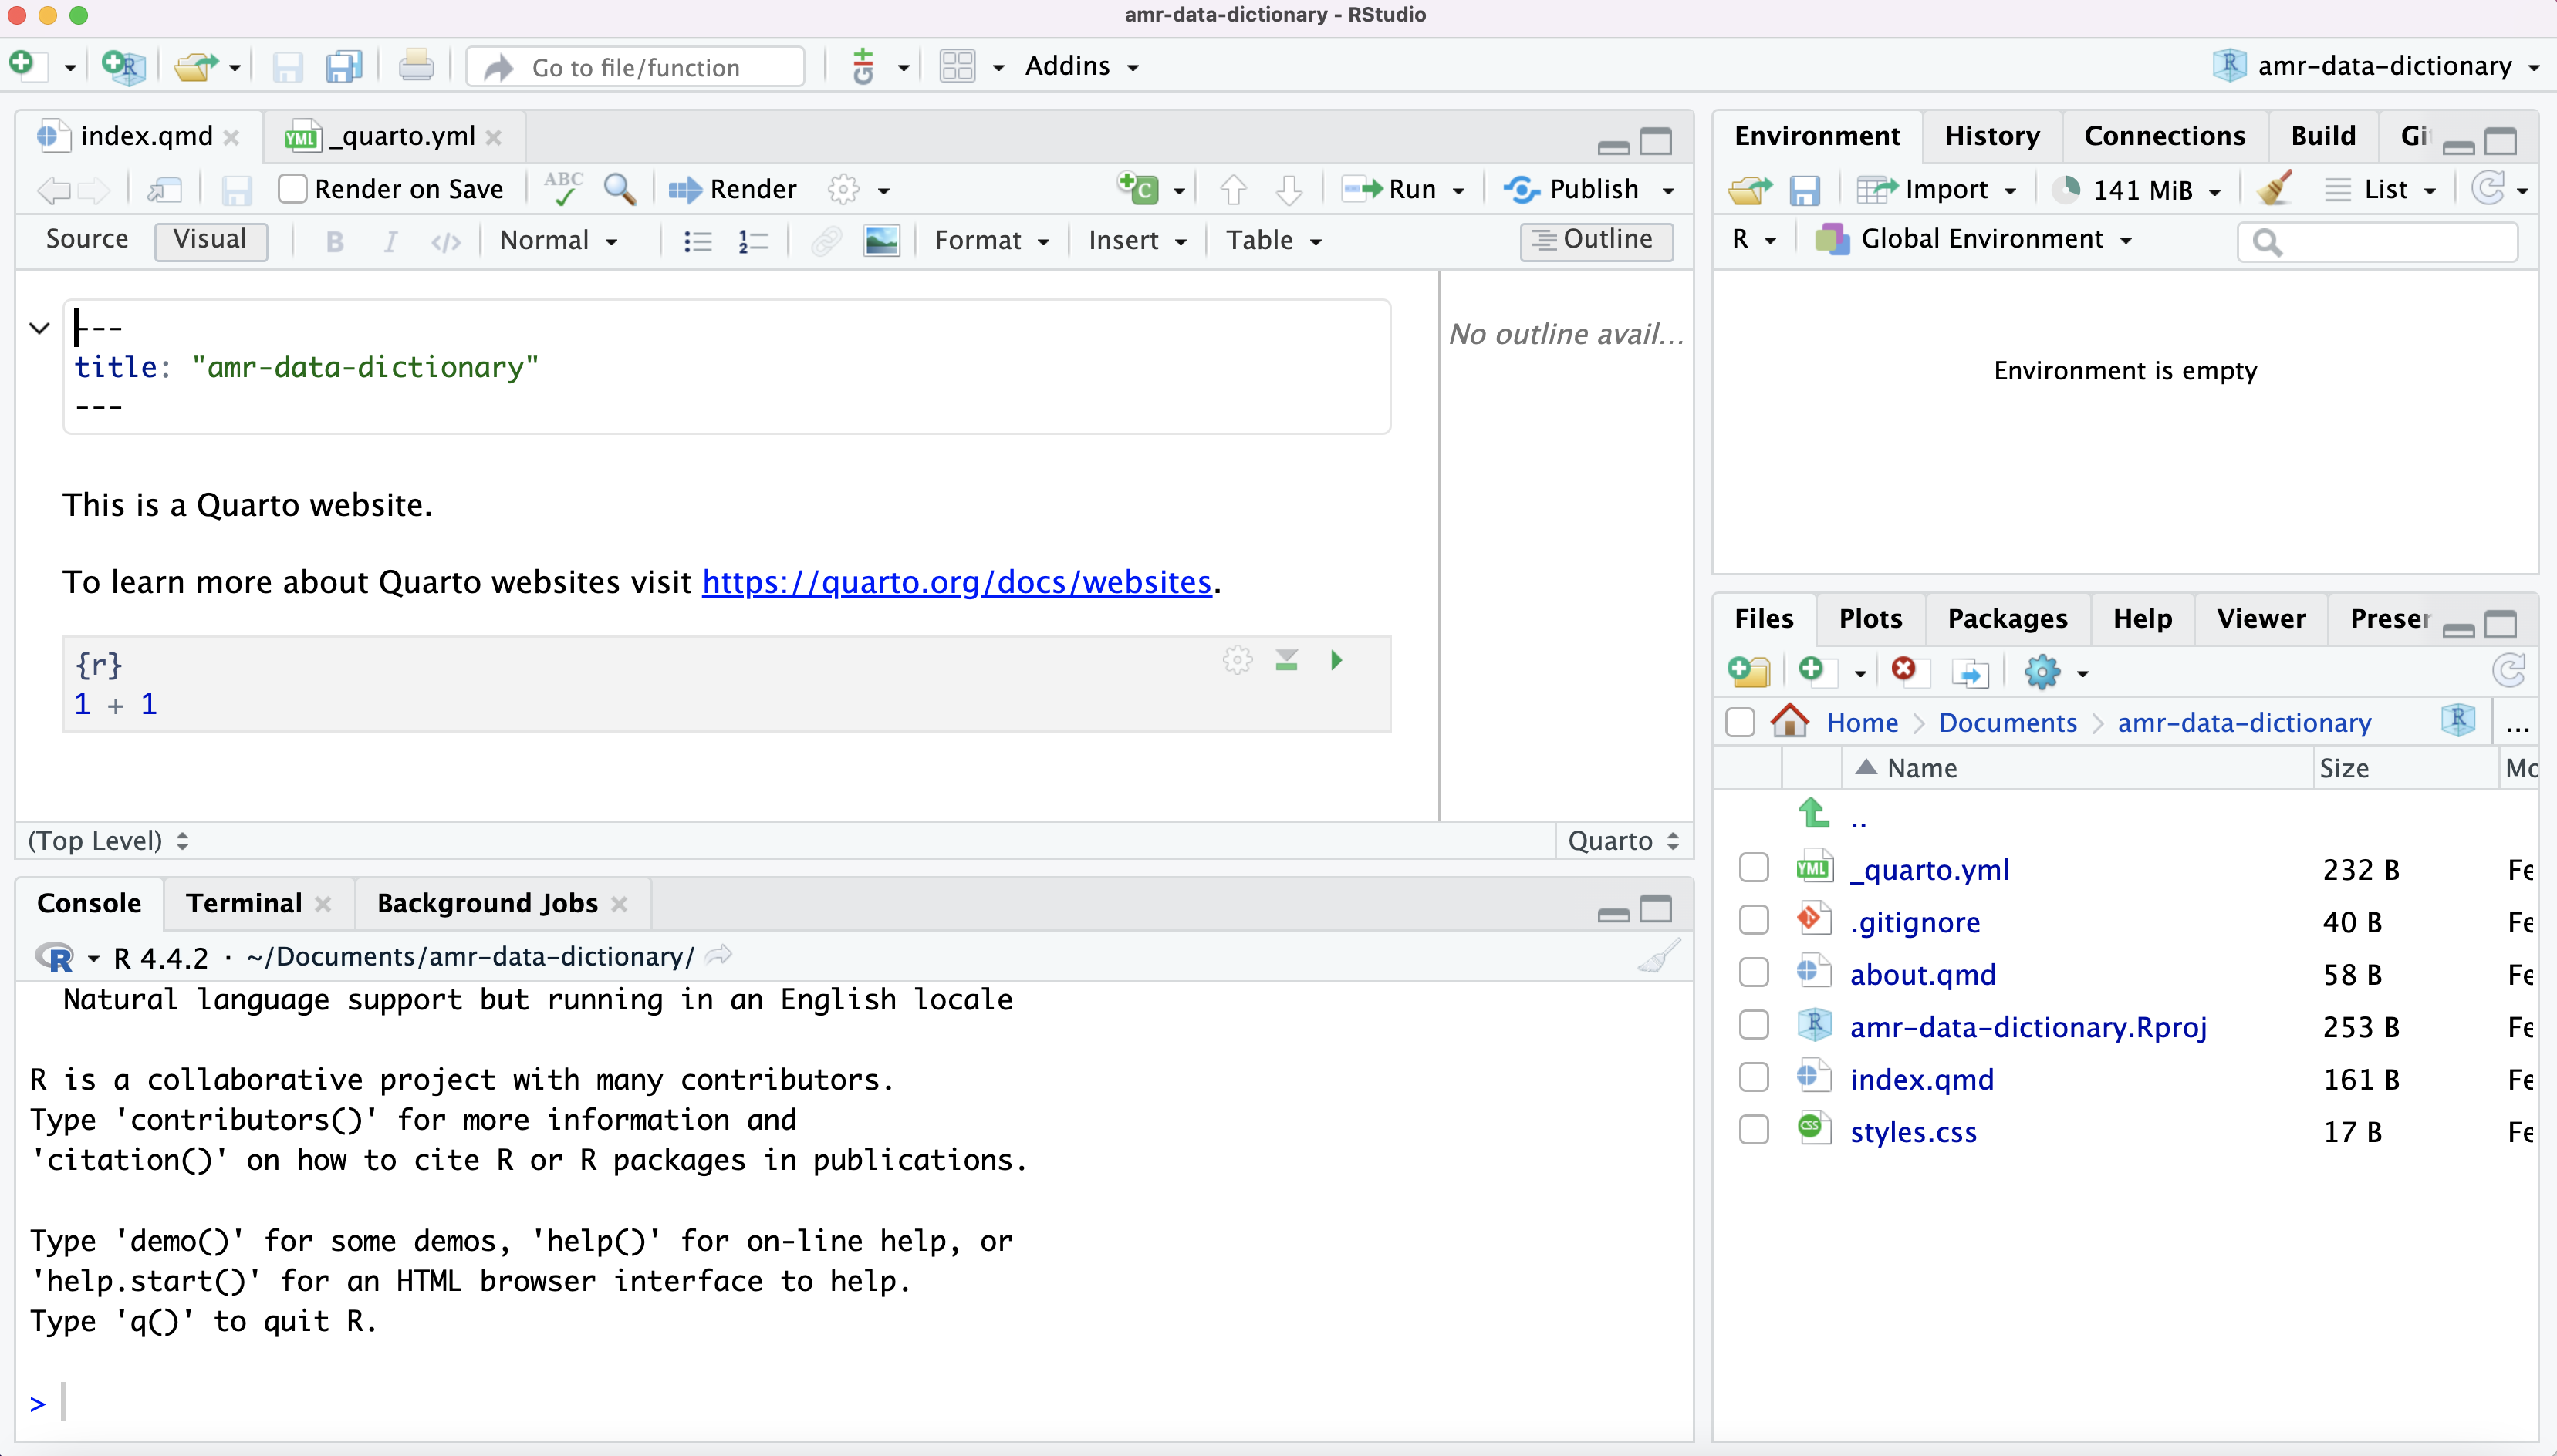
Task: Collapse the YAML header chevron
Action: point(40,328)
